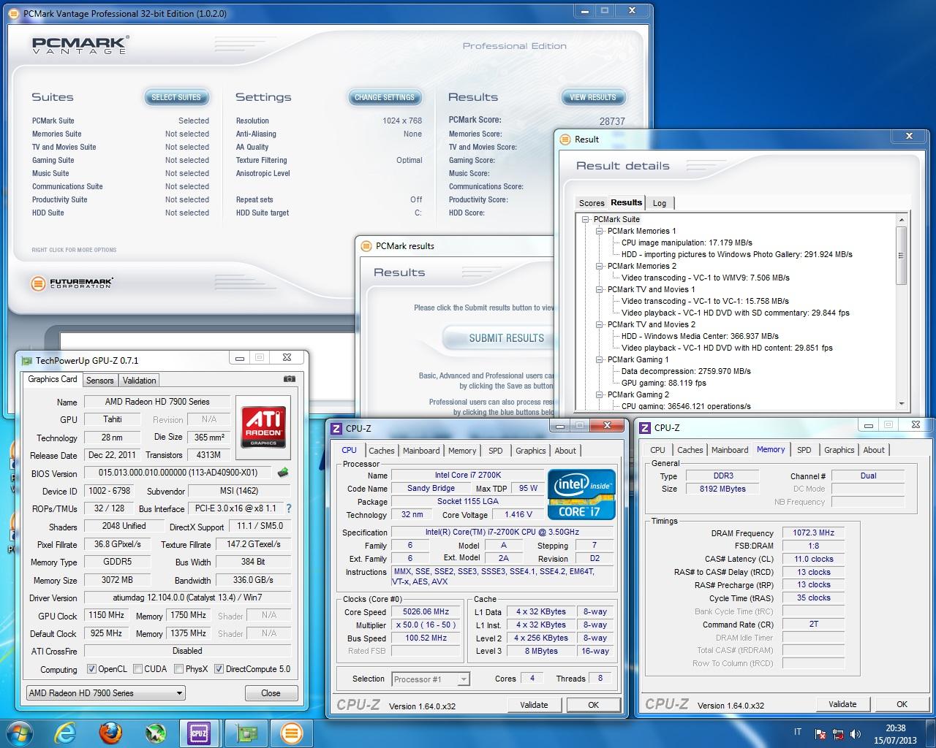The width and height of the screenshot is (936, 748).
Task: Click the Result tree scrollbar thumb
Action: pos(901,255)
